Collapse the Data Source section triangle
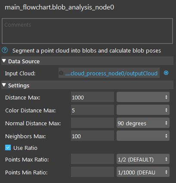The image size is (176, 183). click(4, 61)
